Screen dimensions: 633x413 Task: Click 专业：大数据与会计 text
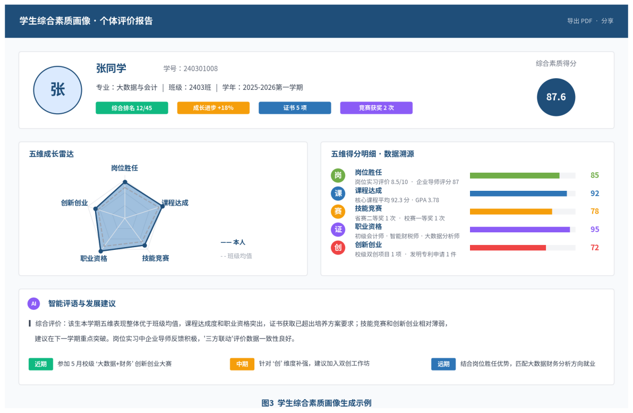pos(127,88)
